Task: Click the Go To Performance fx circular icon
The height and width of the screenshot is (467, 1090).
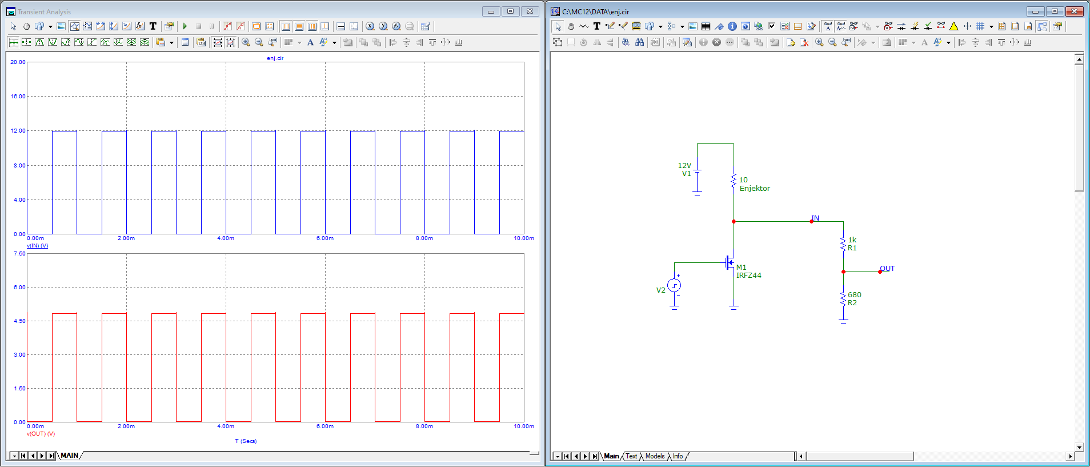Action: point(396,26)
